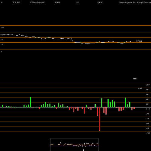Click the -20 label on the MR axis
151x151 pixels.
tap(147, 114)
